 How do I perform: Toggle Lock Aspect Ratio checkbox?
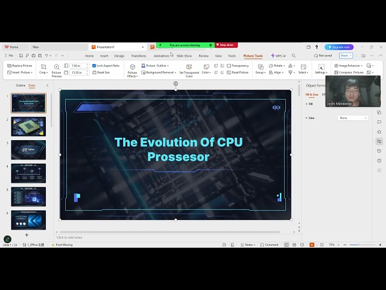pos(94,65)
